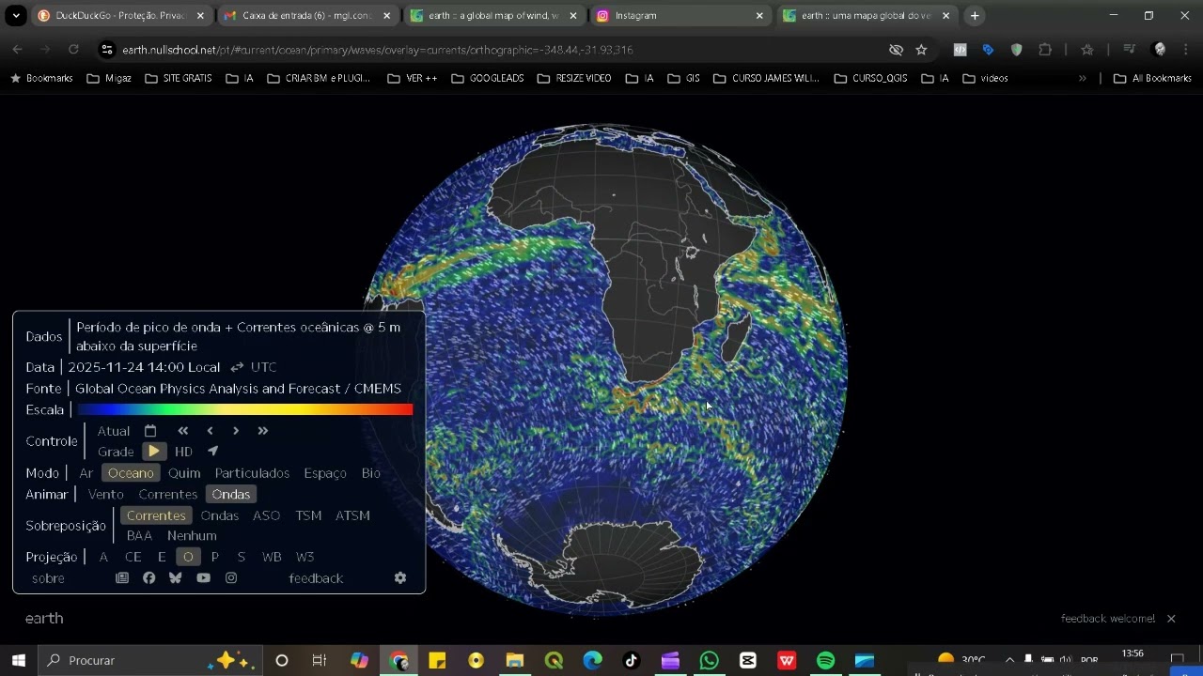The image size is (1203, 676).
Task: Click the earth title to toggle menu
Action: point(44,619)
